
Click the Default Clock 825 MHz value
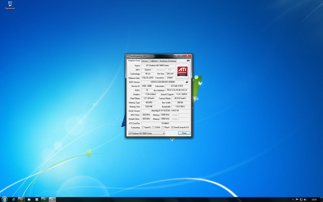pyautogui.click(x=146, y=119)
